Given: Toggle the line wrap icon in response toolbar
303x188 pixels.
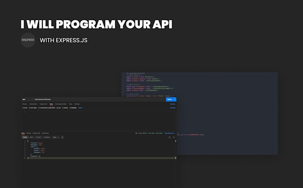Looking at the screenshot, I should tap(62, 137).
